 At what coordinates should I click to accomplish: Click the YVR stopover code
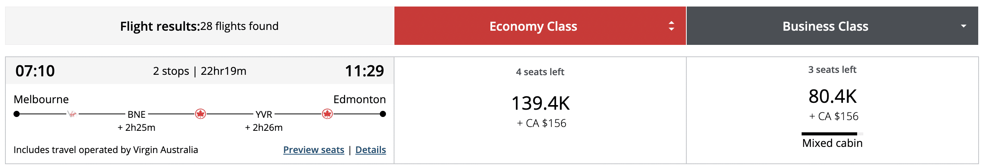[x=264, y=115]
